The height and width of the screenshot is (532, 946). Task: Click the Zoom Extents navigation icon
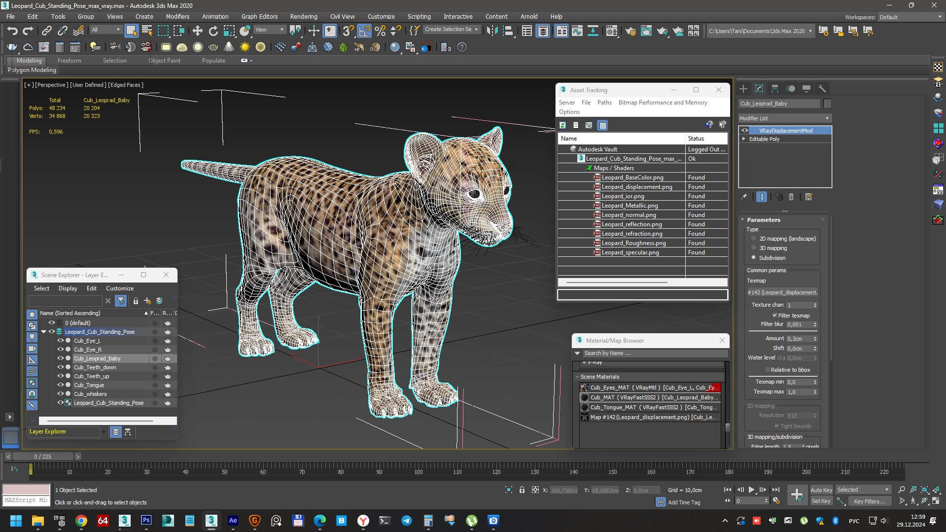point(925,490)
